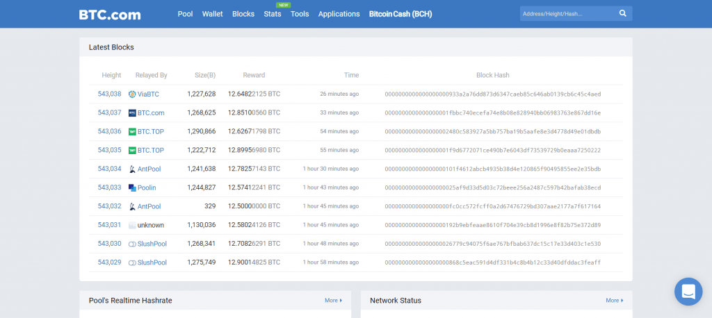Image resolution: width=712 pixels, height=318 pixels.
Task: Open the Pool menu
Action: coord(185,14)
